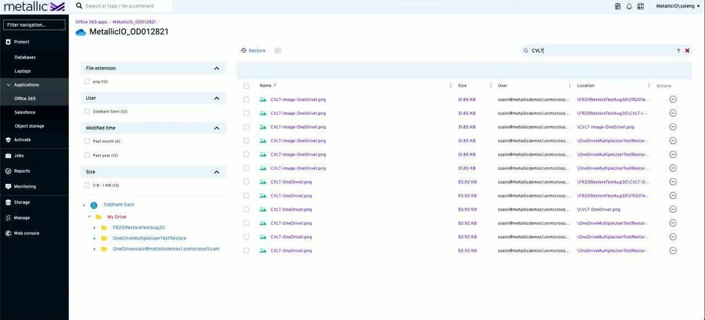
Task: Click the sort arrow beside Name
Action: 275,85
